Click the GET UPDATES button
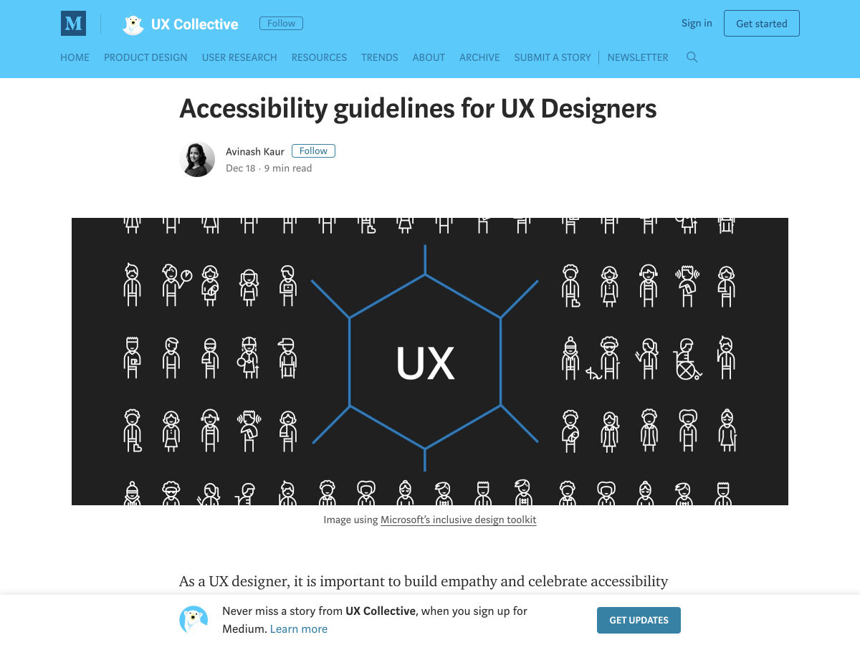 (x=639, y=621)
